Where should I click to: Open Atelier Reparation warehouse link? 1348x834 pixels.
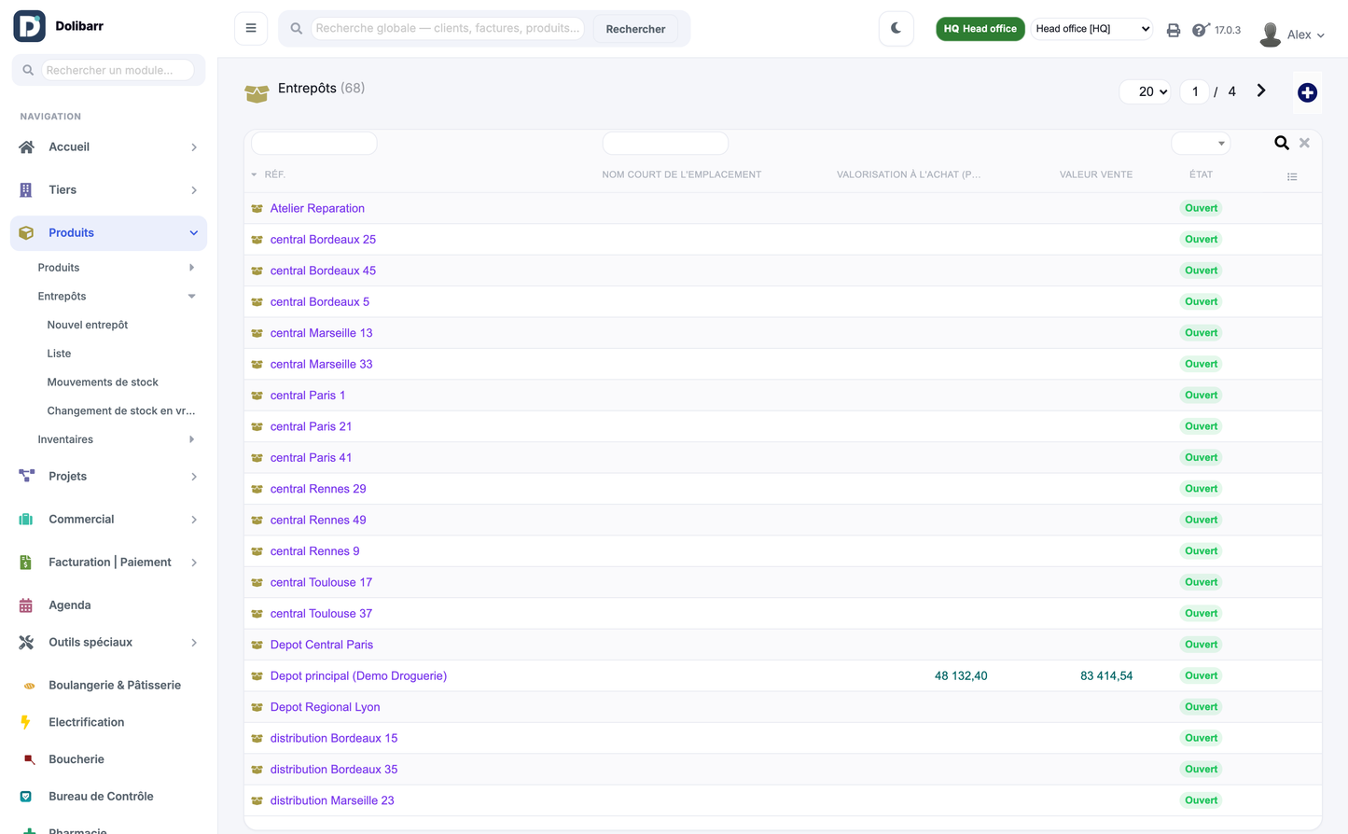click(317, 209)
